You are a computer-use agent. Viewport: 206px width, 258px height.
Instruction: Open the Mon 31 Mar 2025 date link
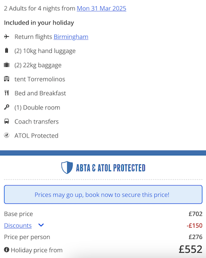pyautogui.click(x=102, y=8)
